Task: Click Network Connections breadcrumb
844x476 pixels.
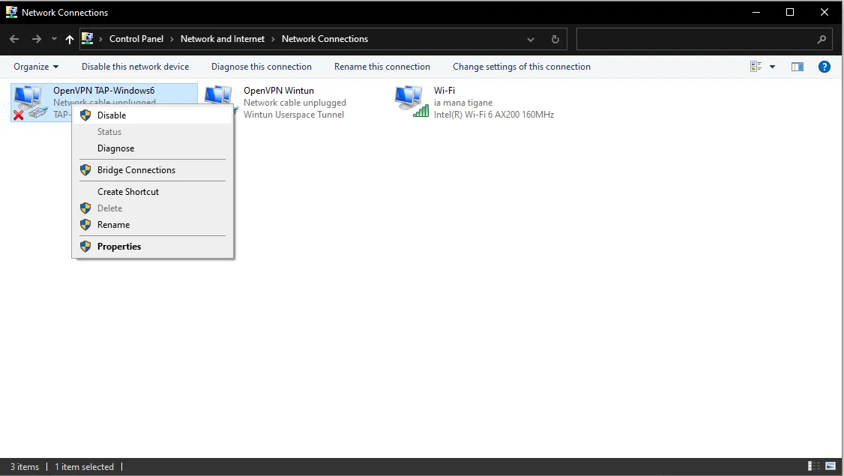Action: [x=325, y=39]
